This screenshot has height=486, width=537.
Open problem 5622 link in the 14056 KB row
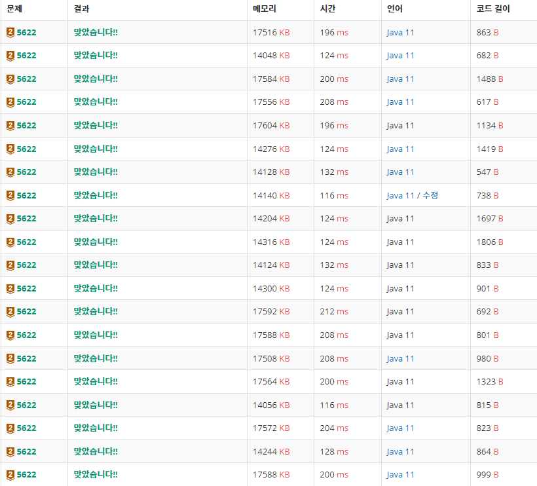(x=26, y=405)
